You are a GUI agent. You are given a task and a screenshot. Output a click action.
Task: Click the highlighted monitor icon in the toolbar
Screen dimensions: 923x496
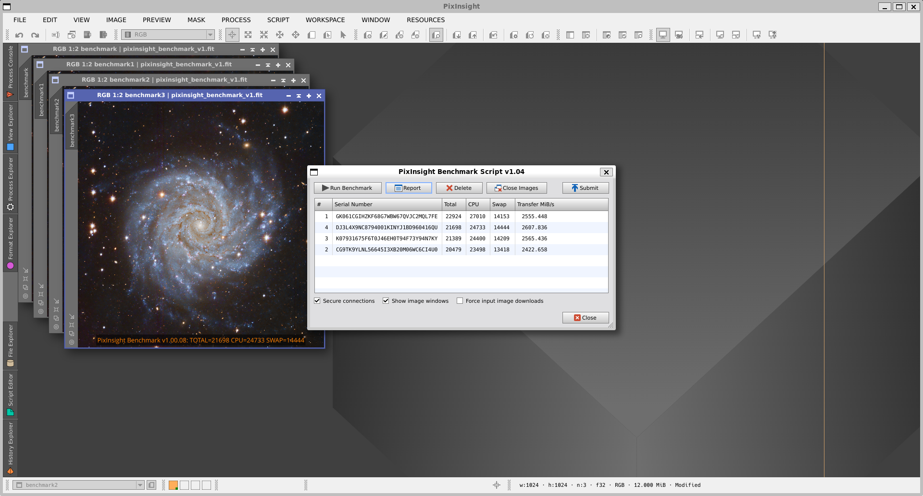pyautogui.click(x=663, y=35)
